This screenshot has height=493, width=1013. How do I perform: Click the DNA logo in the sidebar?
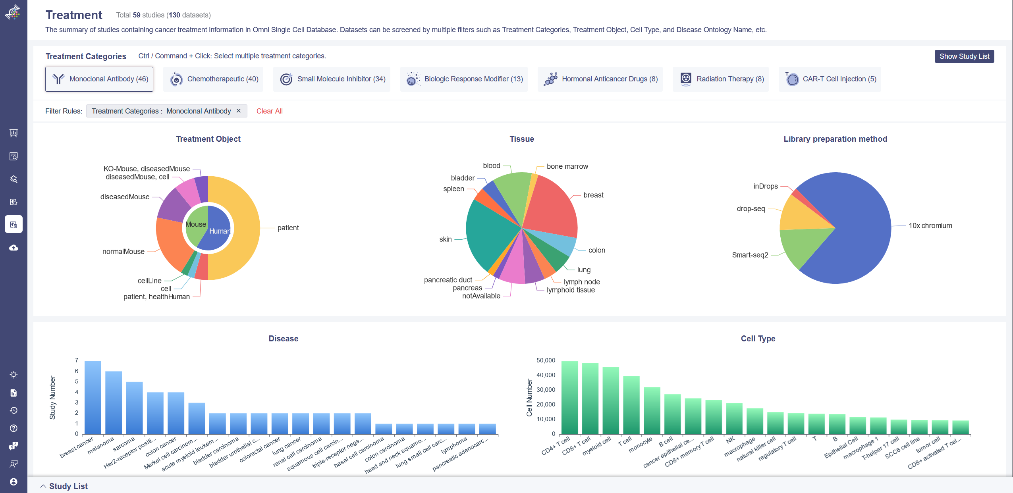tap(13, 12)
